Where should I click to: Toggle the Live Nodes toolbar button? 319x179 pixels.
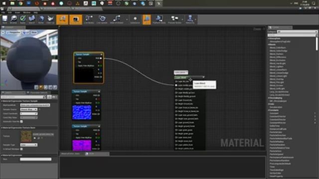(89, 19)
